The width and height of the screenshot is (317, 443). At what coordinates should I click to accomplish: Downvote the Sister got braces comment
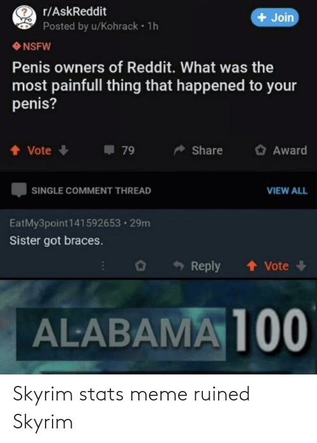[x=302, y=265]
